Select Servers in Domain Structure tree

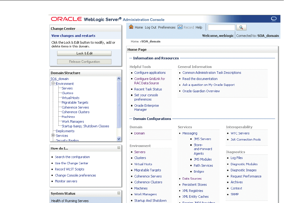pos(67,88)
